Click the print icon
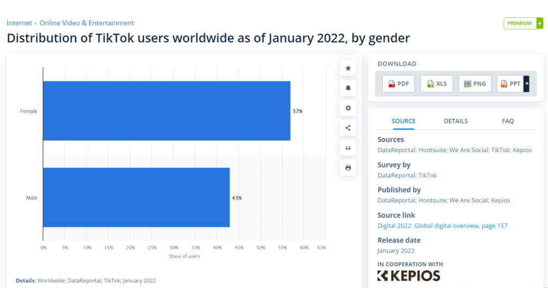 pyautogui.click(x=348, y=168)
